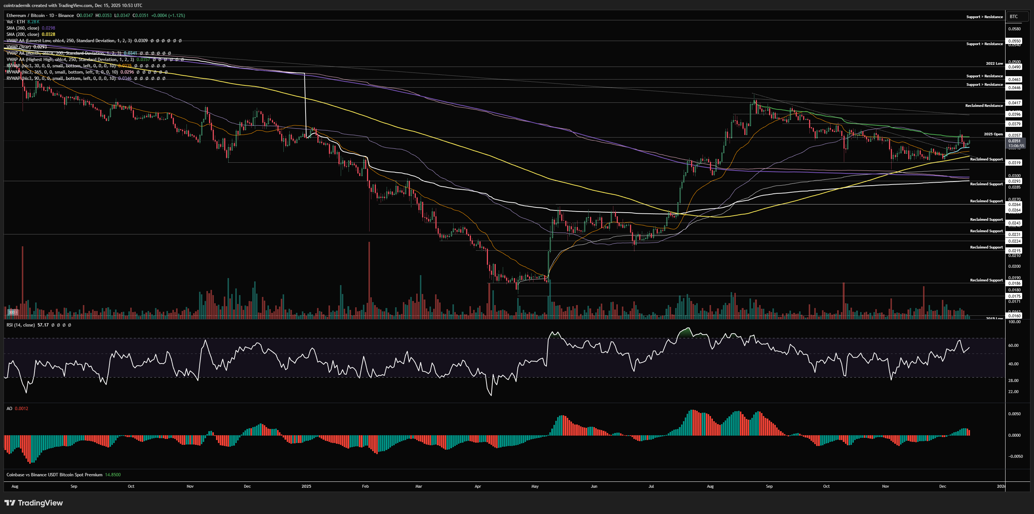The image size is (1034, 514).
Task: Click the RSI (14, close) pane label
Action: tap(21, 325)
